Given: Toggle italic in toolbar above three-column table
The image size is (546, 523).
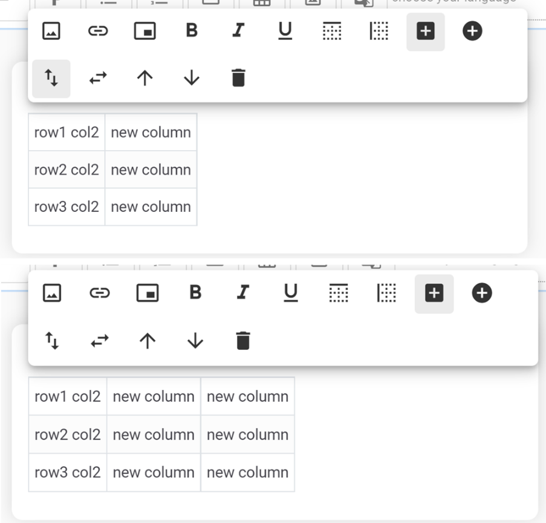Looking at the screenshot, I should coord(242,294).
